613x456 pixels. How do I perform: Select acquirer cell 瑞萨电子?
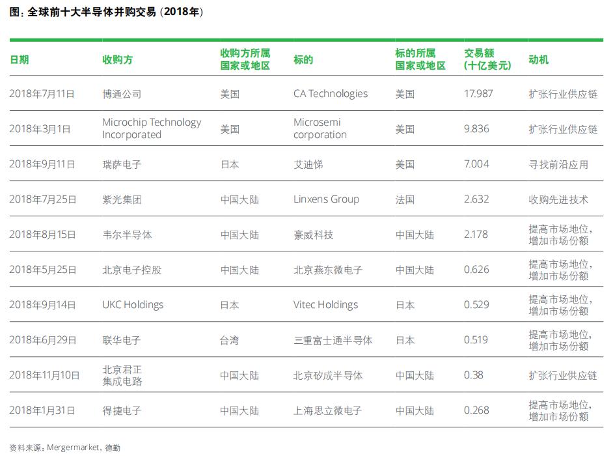point(122,164)
